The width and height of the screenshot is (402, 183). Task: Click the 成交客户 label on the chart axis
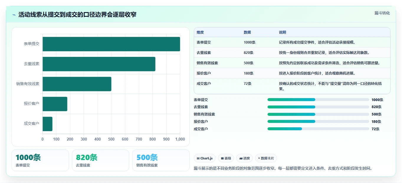click(32, 124)
